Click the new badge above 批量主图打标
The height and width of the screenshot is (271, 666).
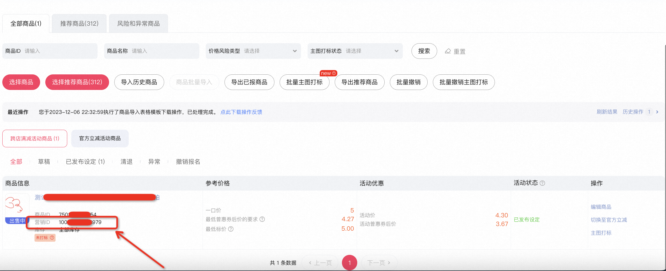click(328, 73)
